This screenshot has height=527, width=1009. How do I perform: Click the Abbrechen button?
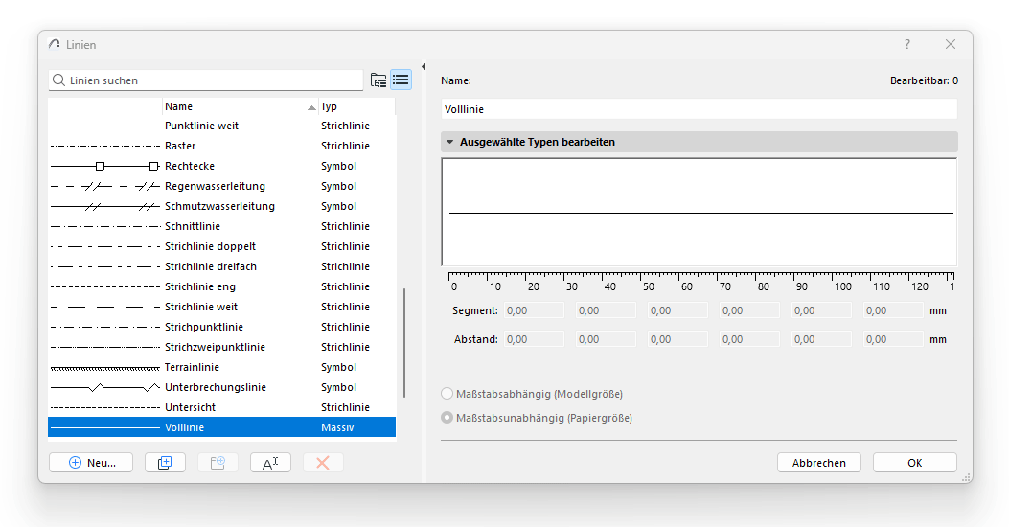point(819,463)
